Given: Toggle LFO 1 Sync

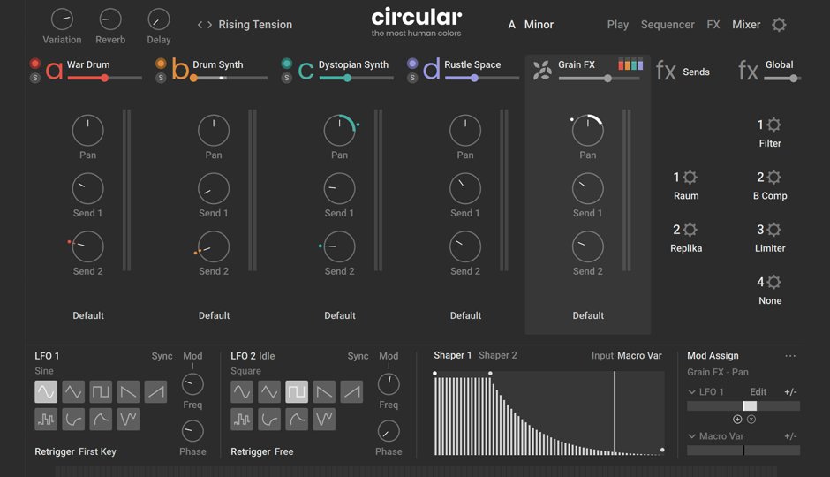Looking at the screenshot, I should [x=162, y=356].
